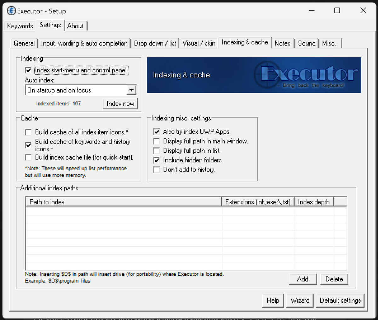This screenshot has width=378, height=320.
Task: Open the Auto index dropdown arrow
Action: (131, 90)
